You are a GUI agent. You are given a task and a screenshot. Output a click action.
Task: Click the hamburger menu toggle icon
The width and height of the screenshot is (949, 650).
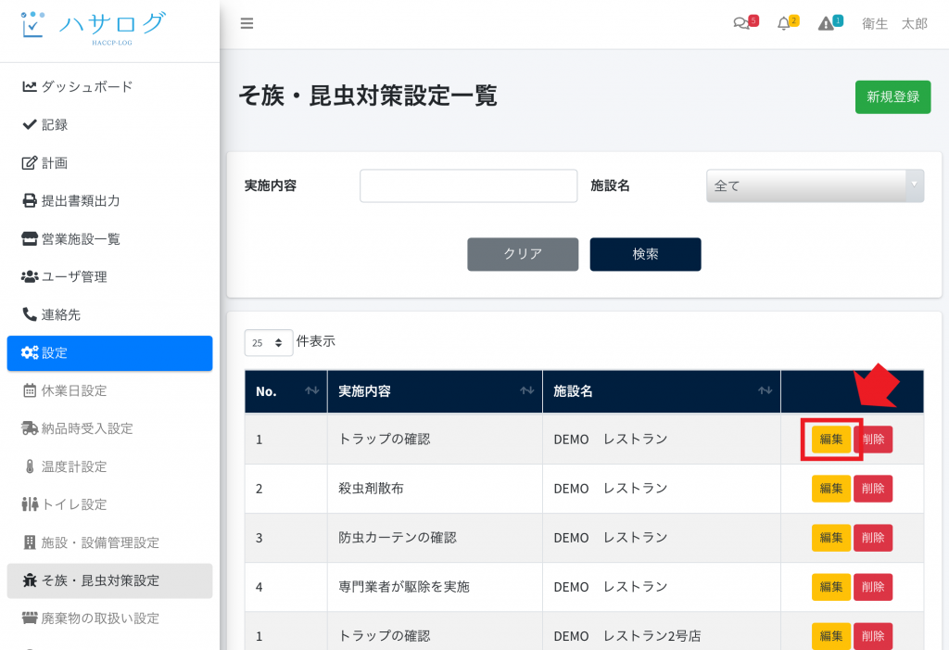[x=247, y=23]
